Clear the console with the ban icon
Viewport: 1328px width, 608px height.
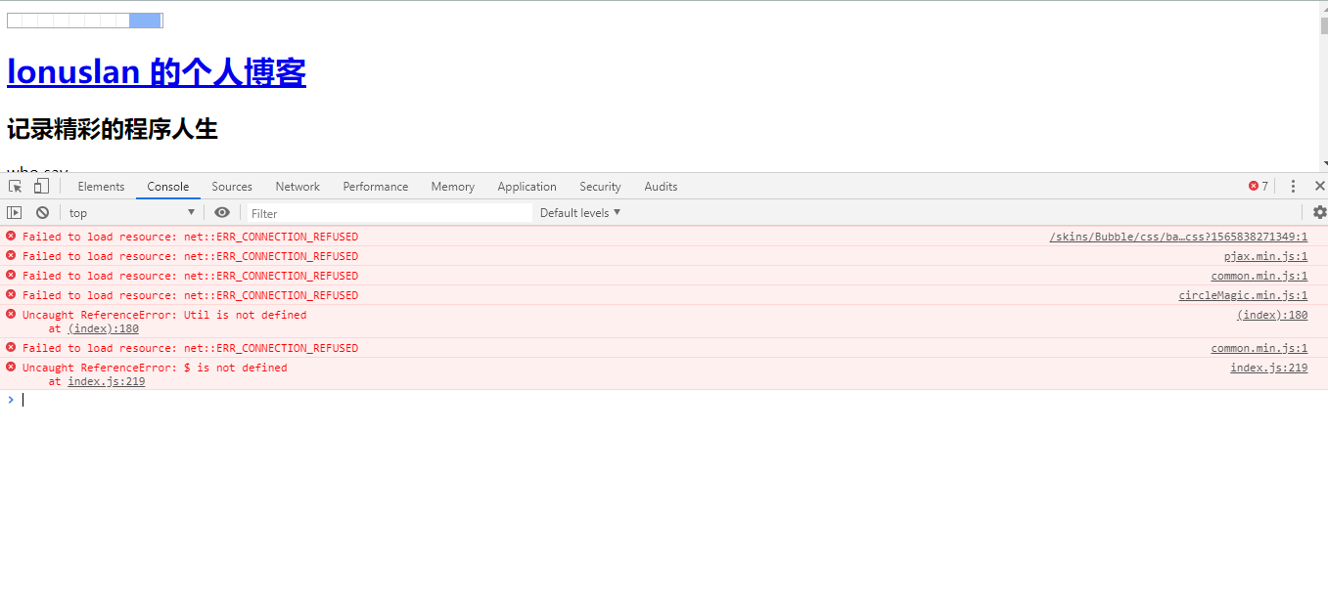[42, 212]
